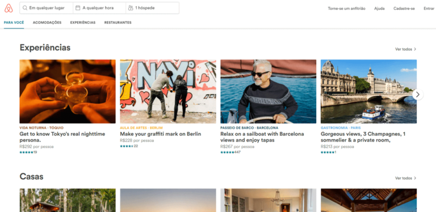Open the sunset sky Casas photo
Image resolution: width=436 pixels, height=212 pixels.
(168, 200)
